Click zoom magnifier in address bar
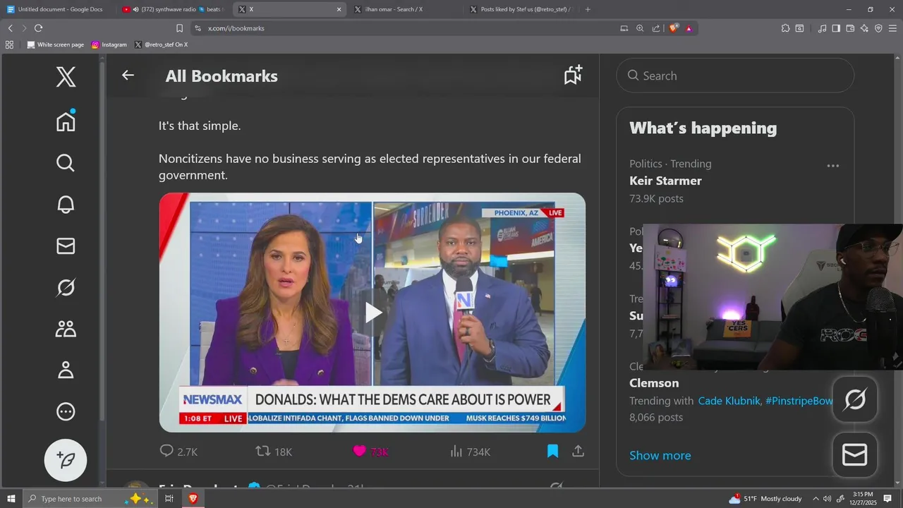 [640, 28]
